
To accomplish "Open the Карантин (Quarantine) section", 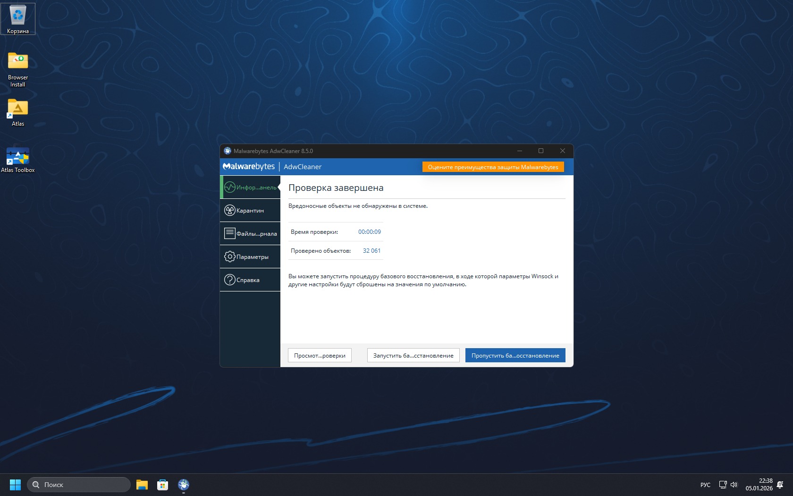I will coord(250,211).
